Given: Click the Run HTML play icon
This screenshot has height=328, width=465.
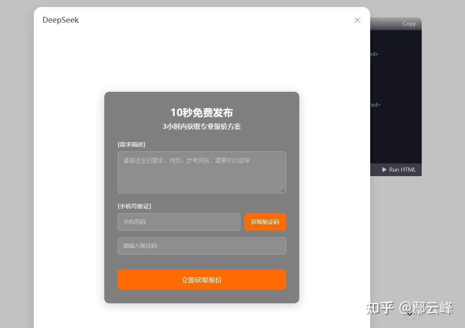Looking at the screenshot, I should pyautogui.click(x=384, y=170).
